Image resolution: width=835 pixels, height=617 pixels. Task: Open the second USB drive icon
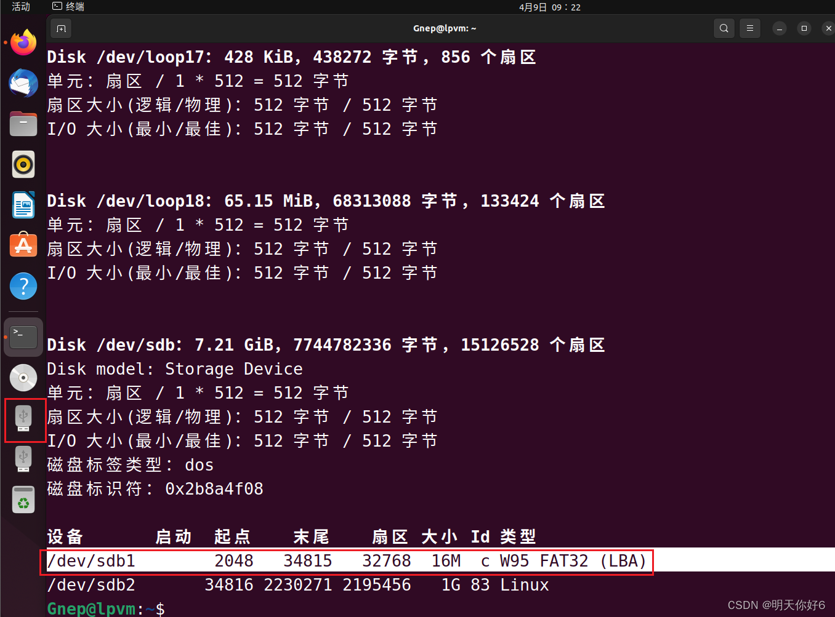tap(23, 459)
